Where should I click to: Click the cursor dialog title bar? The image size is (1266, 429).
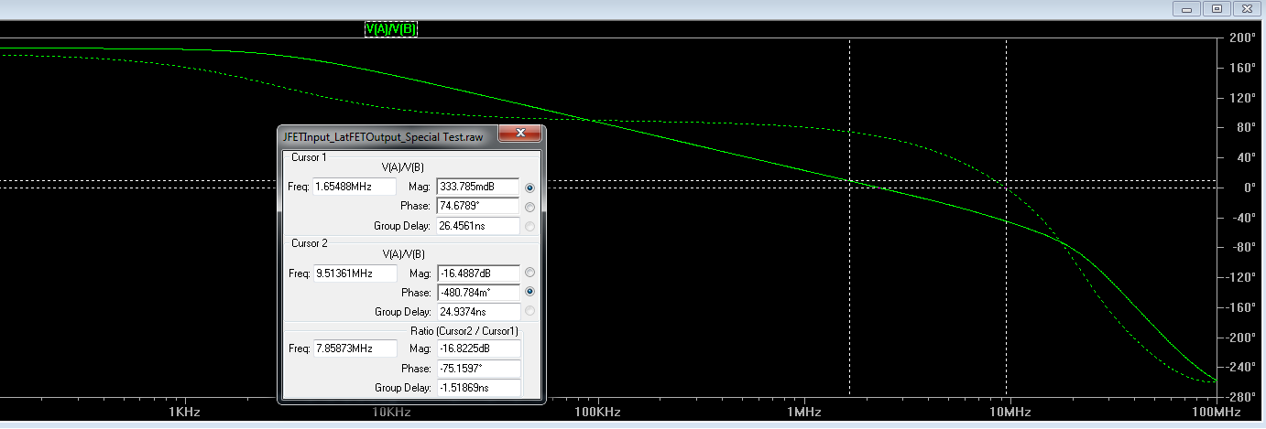pos(389,136)
